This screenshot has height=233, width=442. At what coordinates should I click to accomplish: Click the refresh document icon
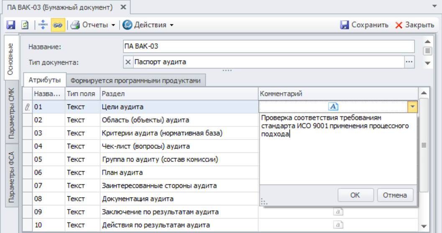25,25
